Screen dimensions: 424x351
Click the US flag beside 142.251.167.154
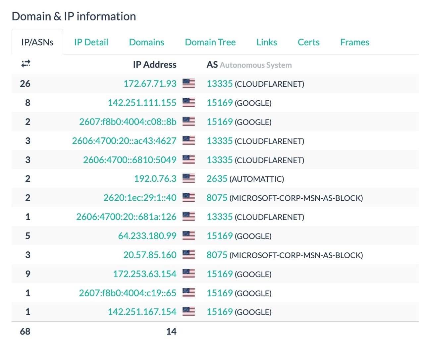(188, 312)
